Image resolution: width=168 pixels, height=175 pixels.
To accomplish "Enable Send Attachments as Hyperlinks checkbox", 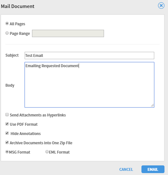I will (x=7, y=115).
